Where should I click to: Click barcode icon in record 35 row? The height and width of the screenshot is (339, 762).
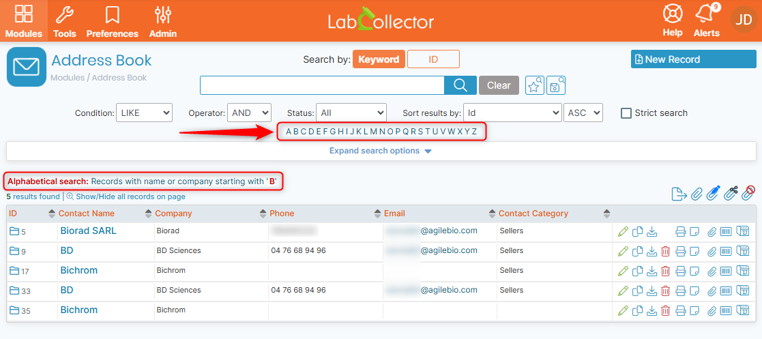coord(726,310)
